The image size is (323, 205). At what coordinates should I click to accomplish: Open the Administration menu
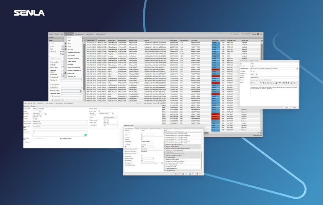tap(70, 34)
